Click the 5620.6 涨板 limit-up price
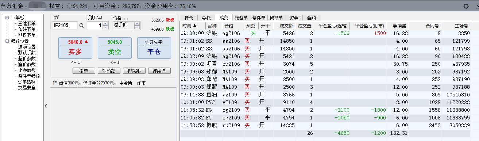The width and height of the screenshot is (479, 141). 163,20
